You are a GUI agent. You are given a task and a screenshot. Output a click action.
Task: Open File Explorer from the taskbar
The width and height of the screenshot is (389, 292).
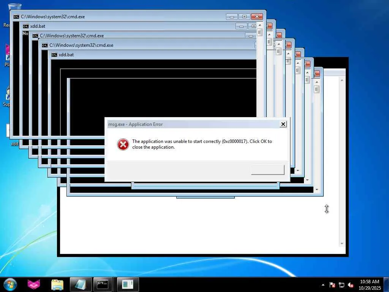pos(57,284)
